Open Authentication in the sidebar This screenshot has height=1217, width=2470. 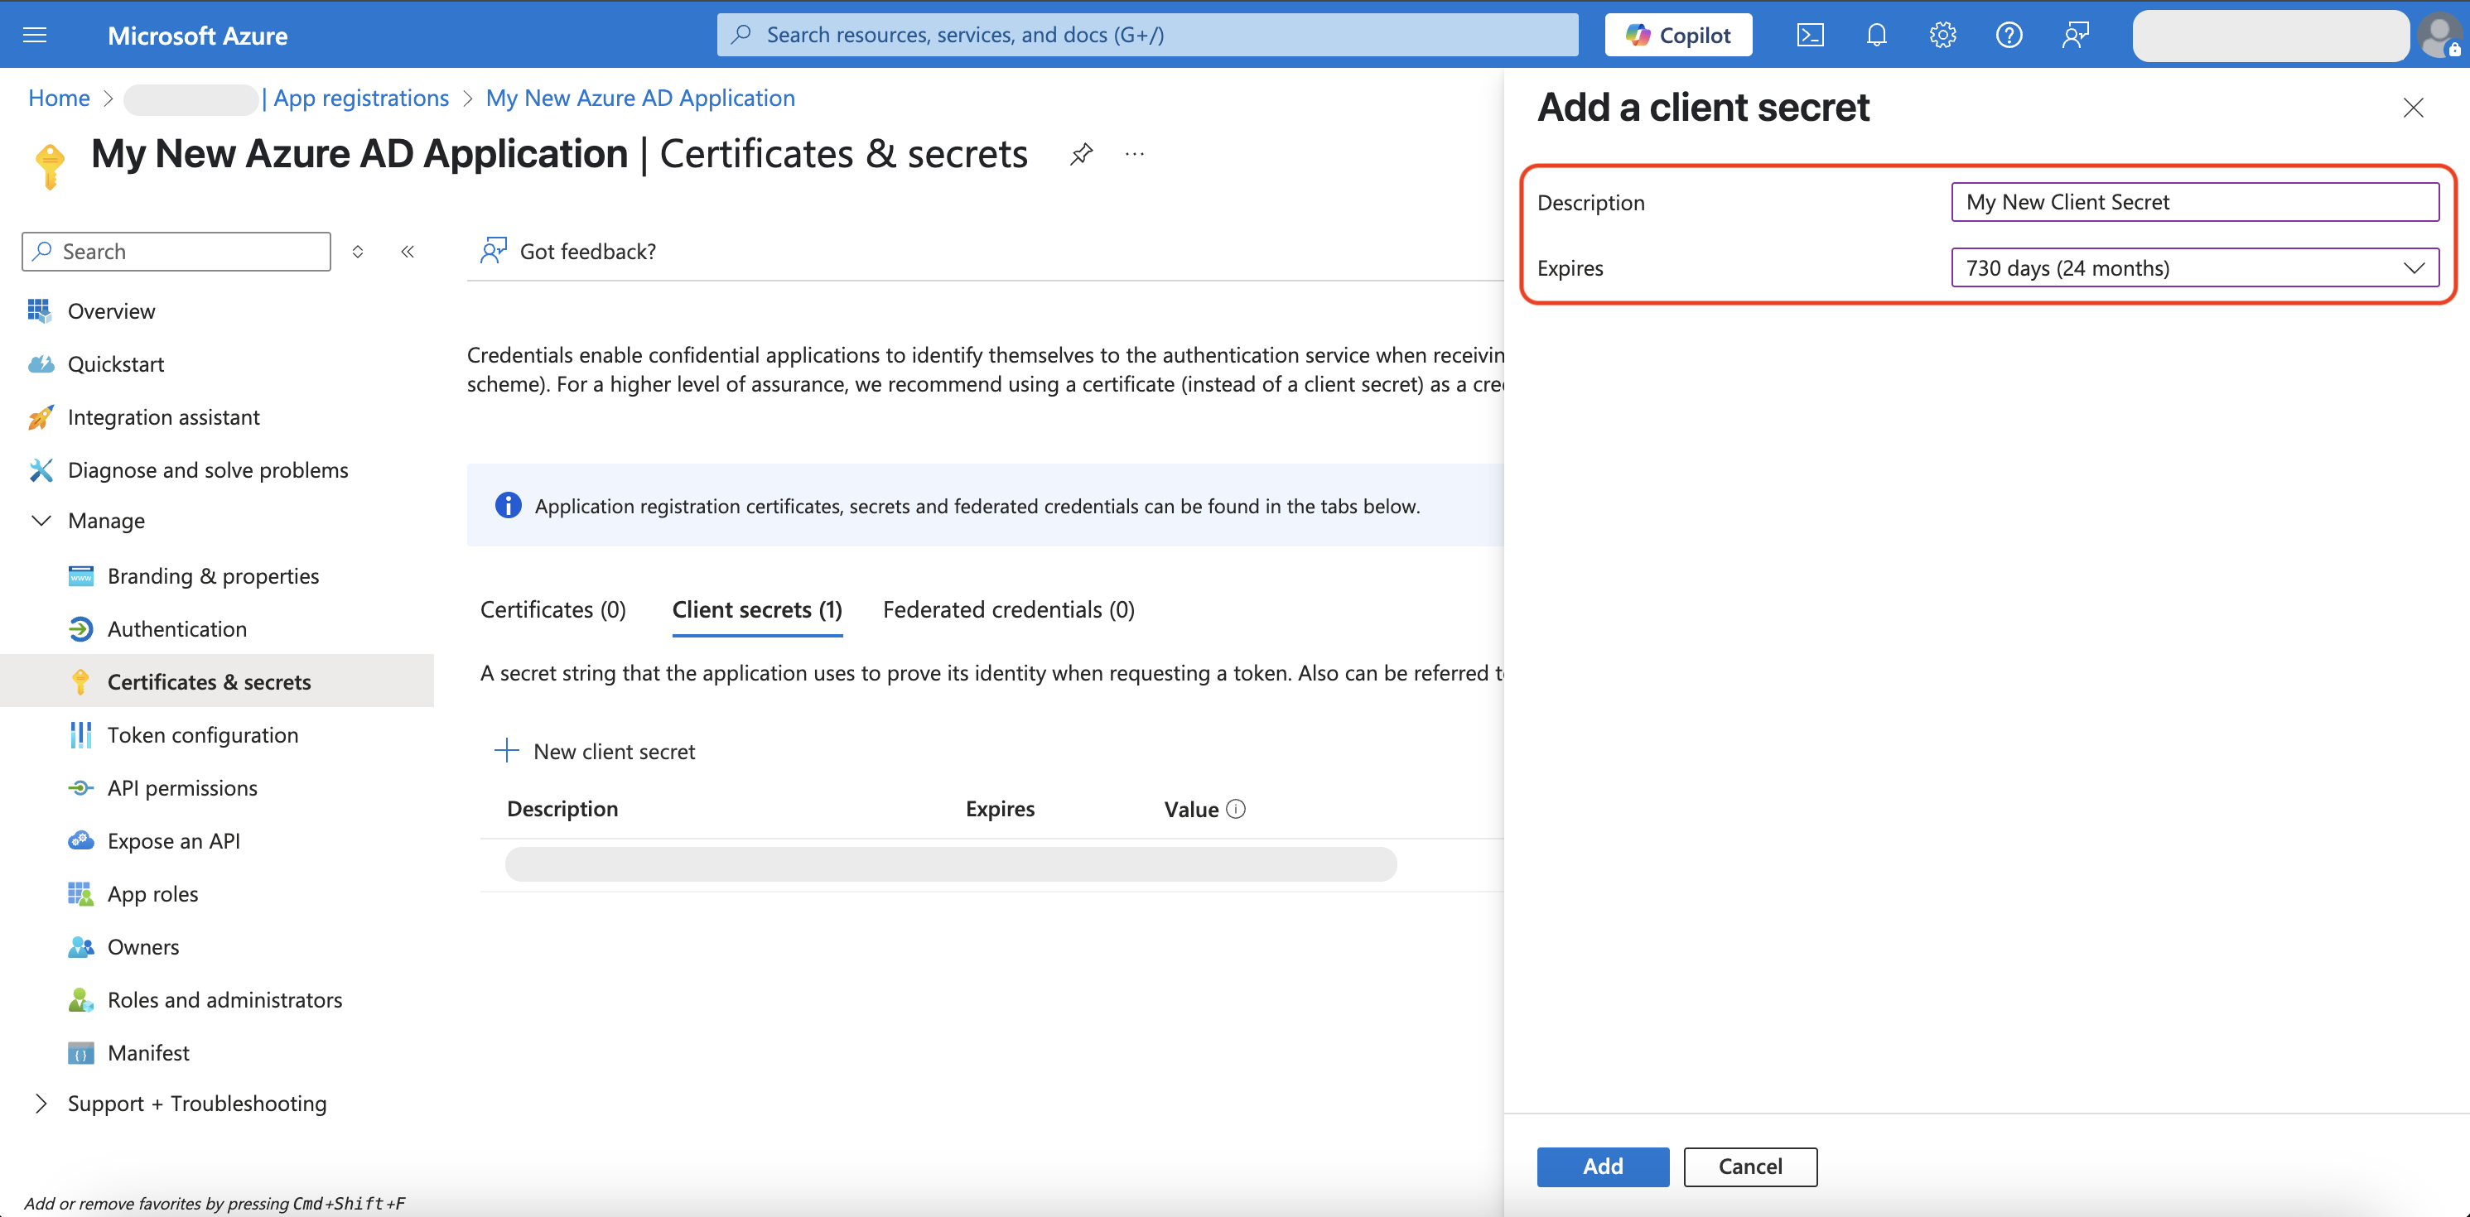pyautogui.click(x=177, y=628)
